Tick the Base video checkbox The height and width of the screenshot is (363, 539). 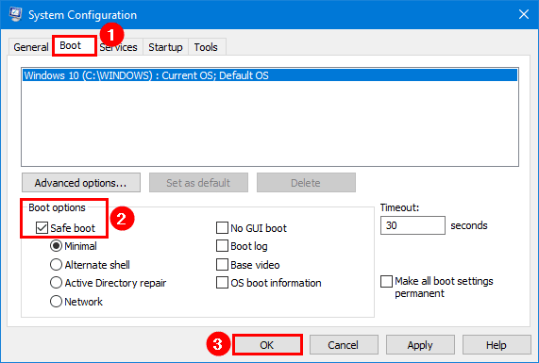click(222, 265)
